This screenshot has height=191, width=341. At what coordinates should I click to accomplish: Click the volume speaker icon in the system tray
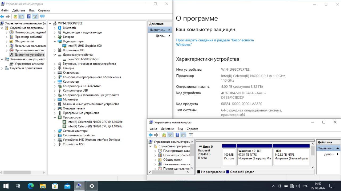[x=298, y=186]
